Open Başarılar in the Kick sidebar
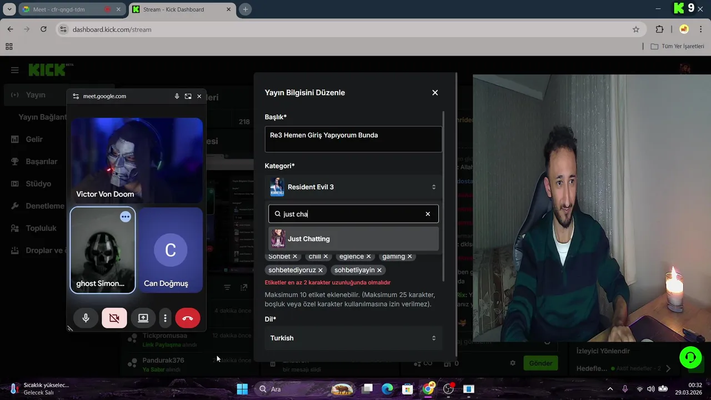Viewport: 711px width, 400px height. point(34,161)
